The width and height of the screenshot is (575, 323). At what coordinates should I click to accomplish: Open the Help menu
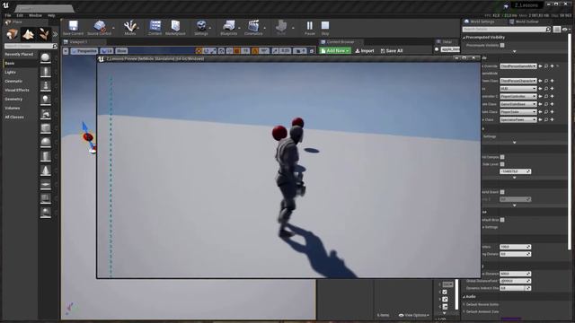(51, 15)
